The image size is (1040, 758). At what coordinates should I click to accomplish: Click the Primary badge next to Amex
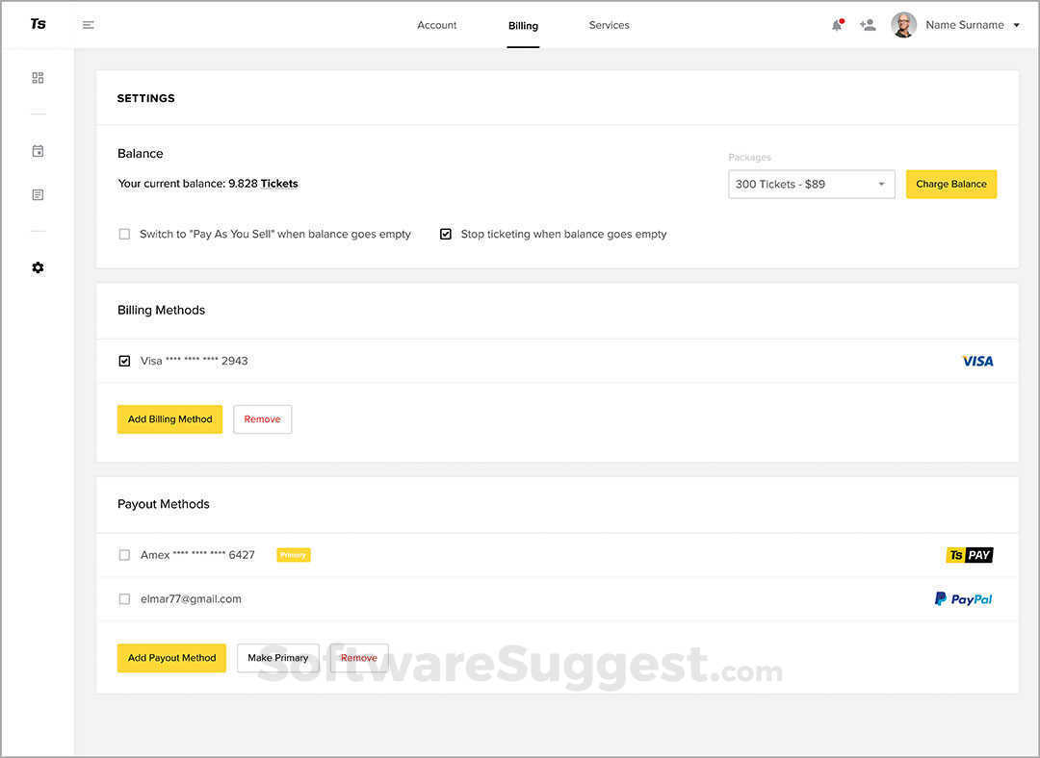click(x=293, y=555)
